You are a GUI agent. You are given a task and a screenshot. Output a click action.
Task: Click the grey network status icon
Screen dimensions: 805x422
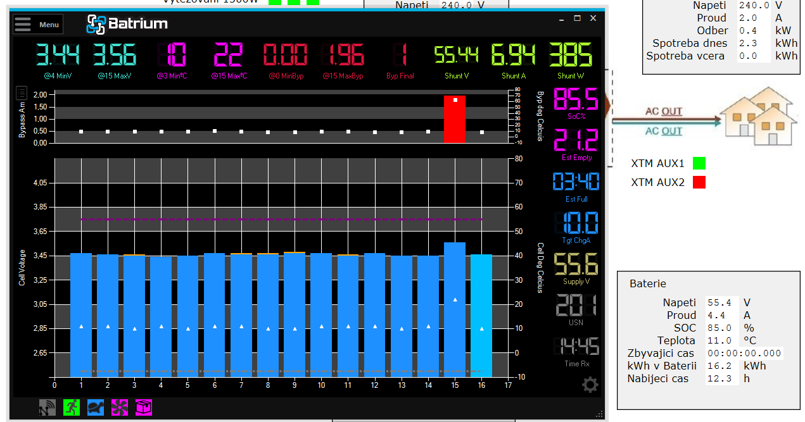tap(47, 407)
